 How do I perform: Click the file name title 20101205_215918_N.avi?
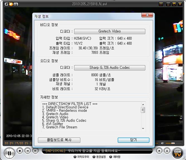(x=90, y=4)
